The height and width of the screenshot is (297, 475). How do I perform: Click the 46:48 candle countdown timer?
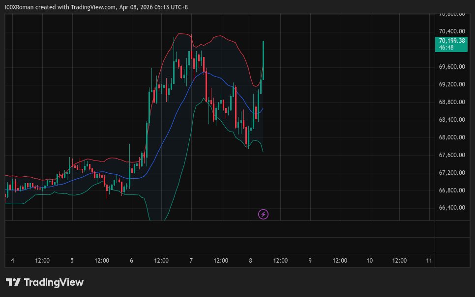coord(446,48)
